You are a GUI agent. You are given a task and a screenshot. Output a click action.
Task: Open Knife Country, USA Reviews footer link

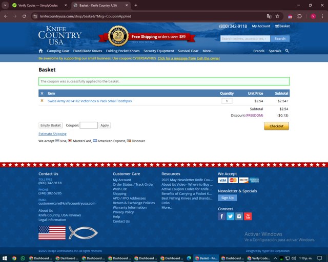(59, 215)
